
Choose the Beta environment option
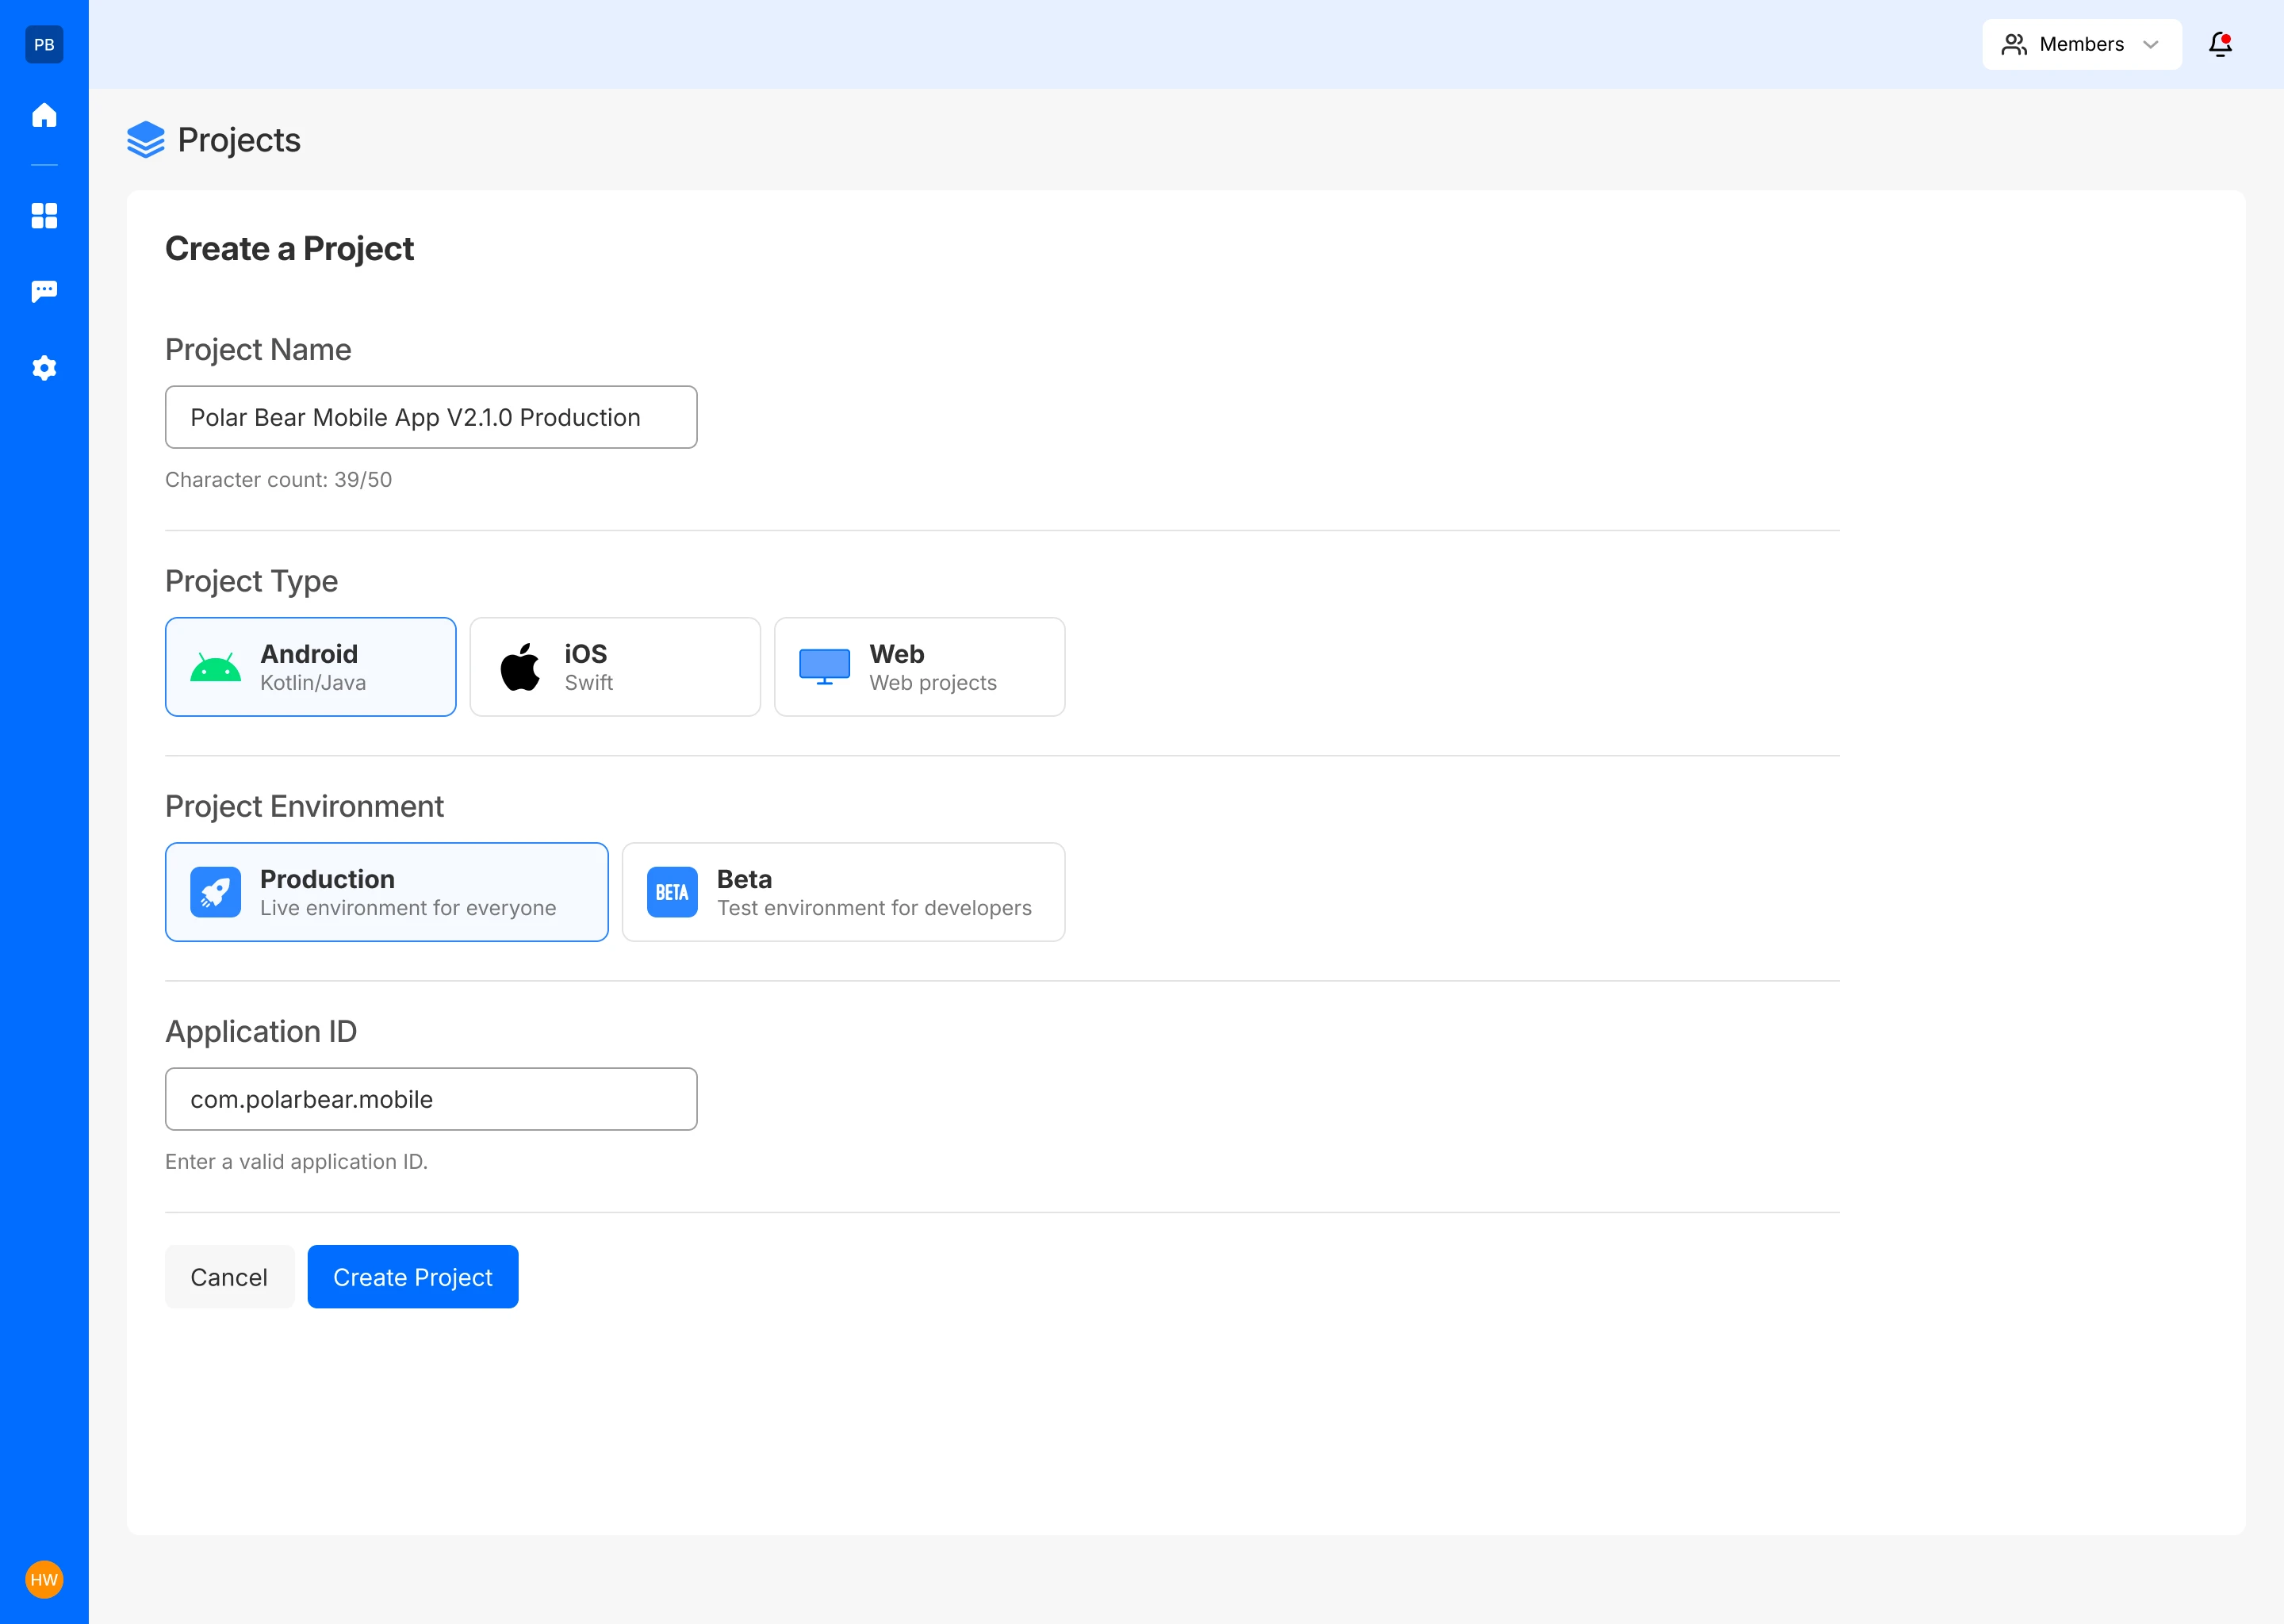coord(843,892)
